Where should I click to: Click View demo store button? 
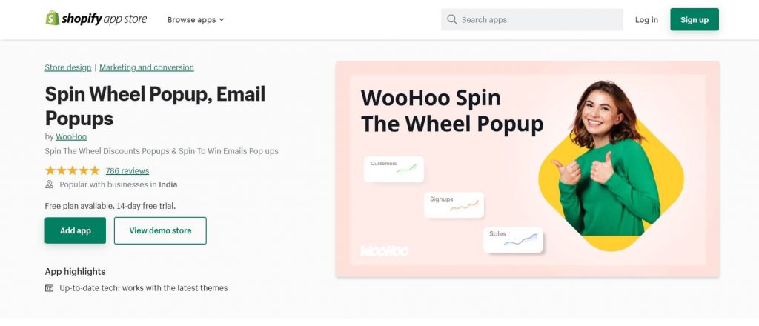pos(160,230)
